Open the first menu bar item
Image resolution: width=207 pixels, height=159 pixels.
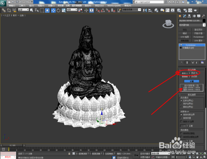12,5
